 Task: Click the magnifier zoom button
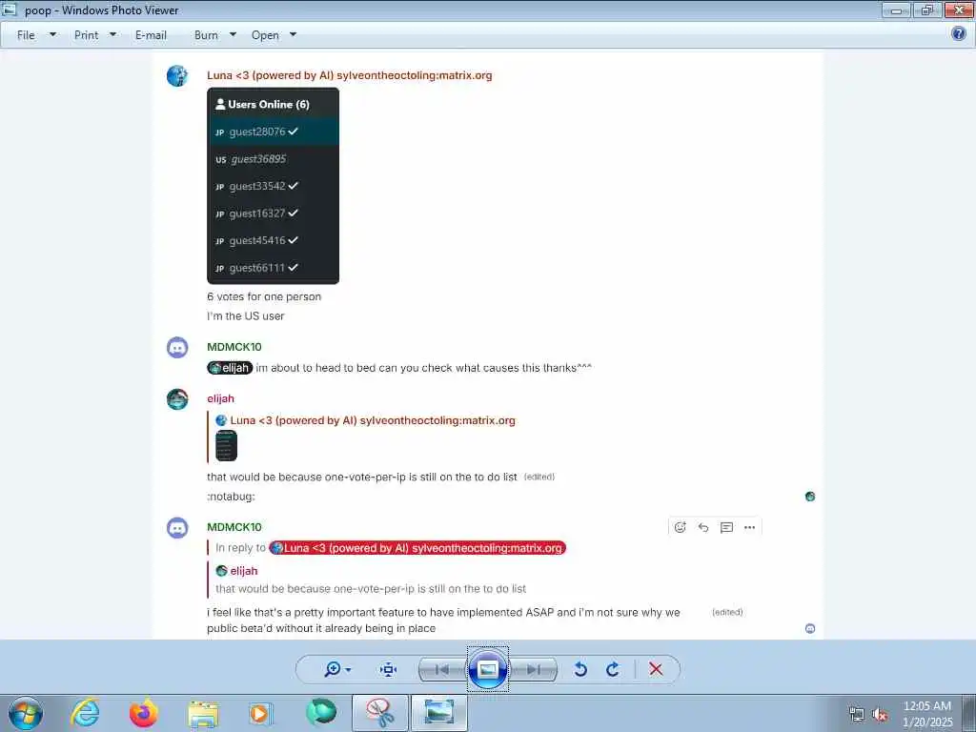click(x=333, y=669)
